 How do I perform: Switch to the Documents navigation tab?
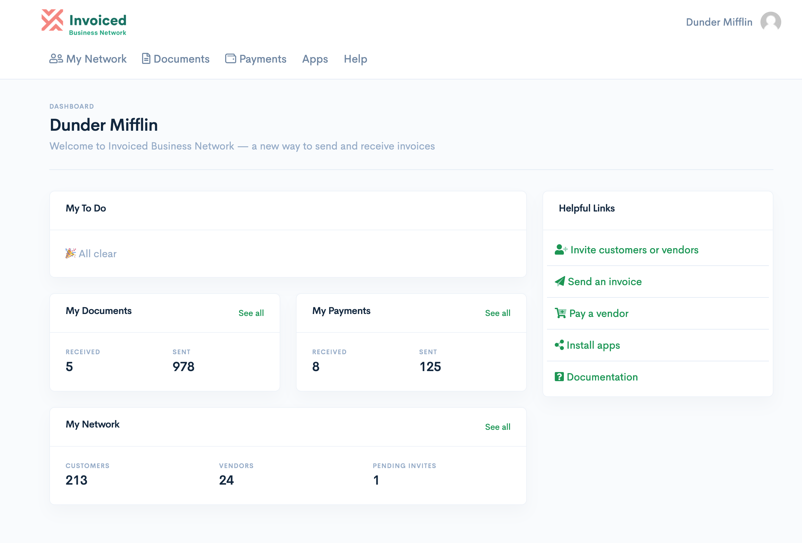coord(181,59)
